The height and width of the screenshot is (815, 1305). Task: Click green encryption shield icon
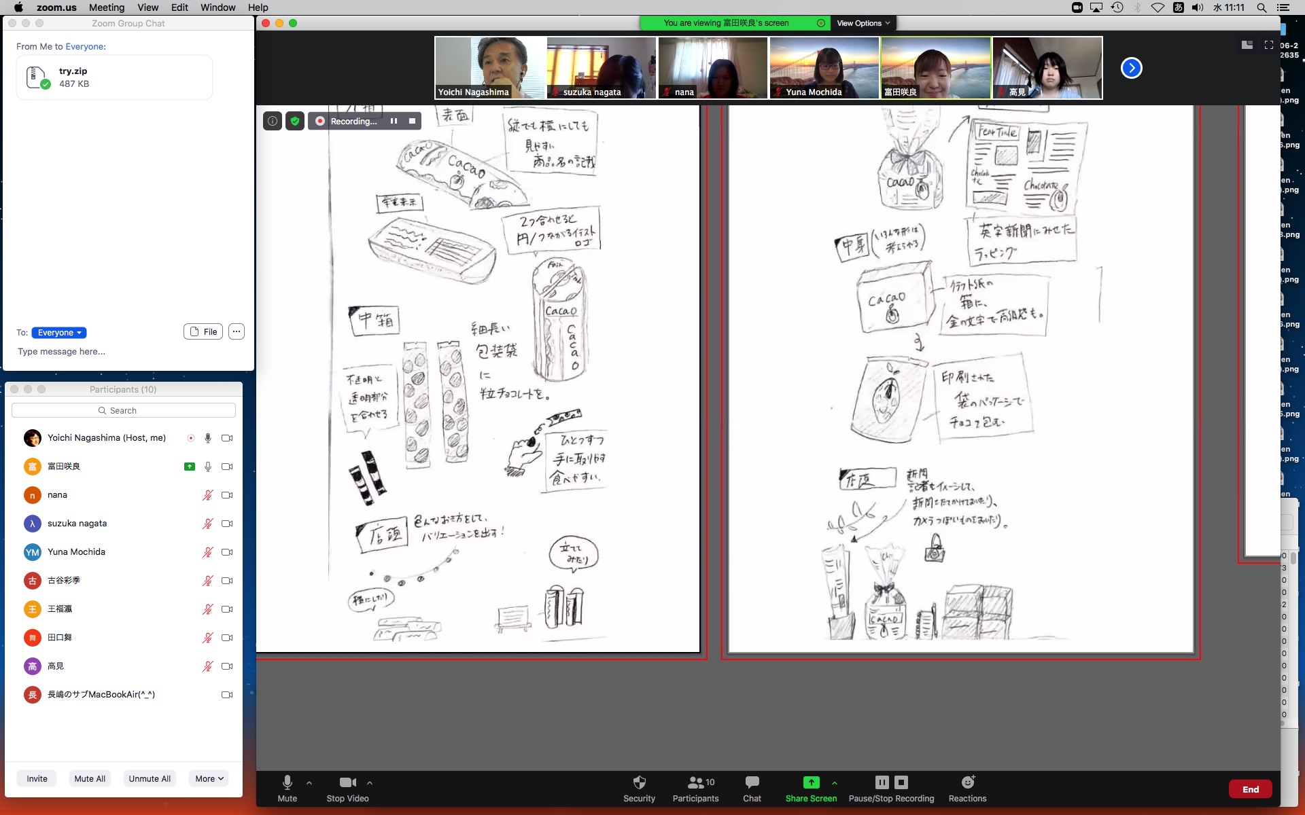click(x=295, y=121)
